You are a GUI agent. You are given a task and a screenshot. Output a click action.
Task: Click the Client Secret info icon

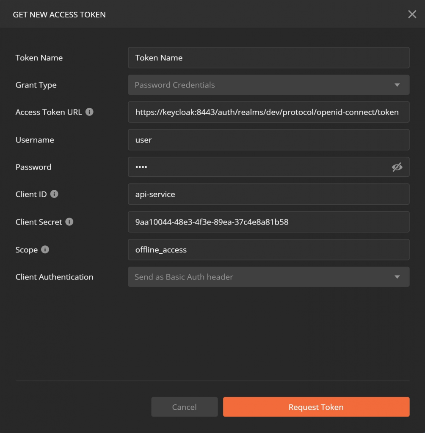coord(69,222)
